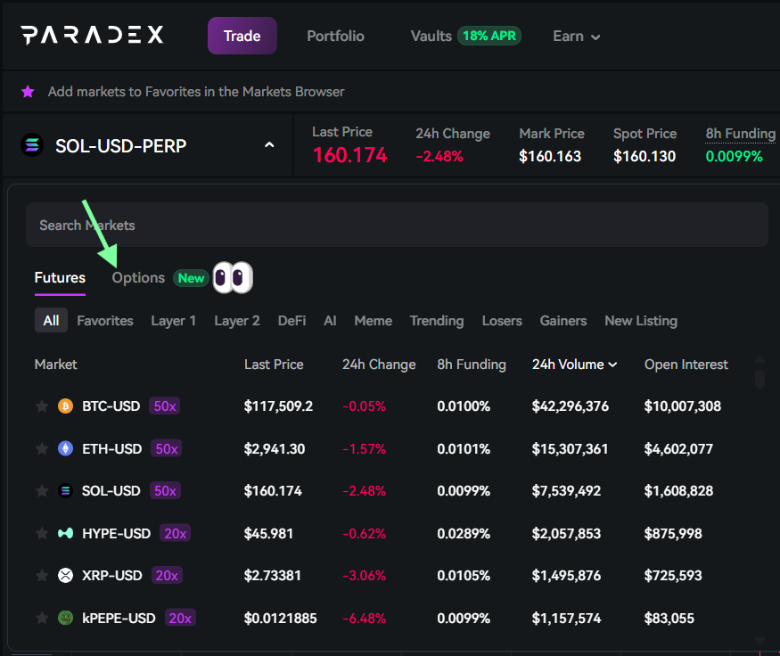
Task: Favorite BTC-USD using its star toggle
Action: 41,406
